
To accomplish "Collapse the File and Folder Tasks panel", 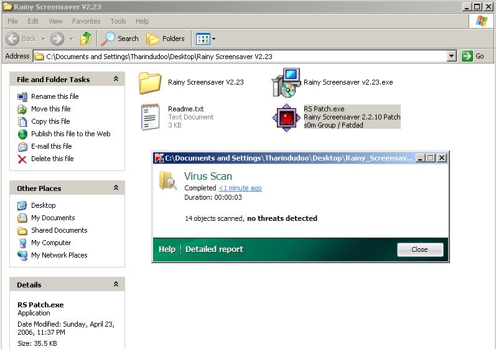I will tap(116, 79).
